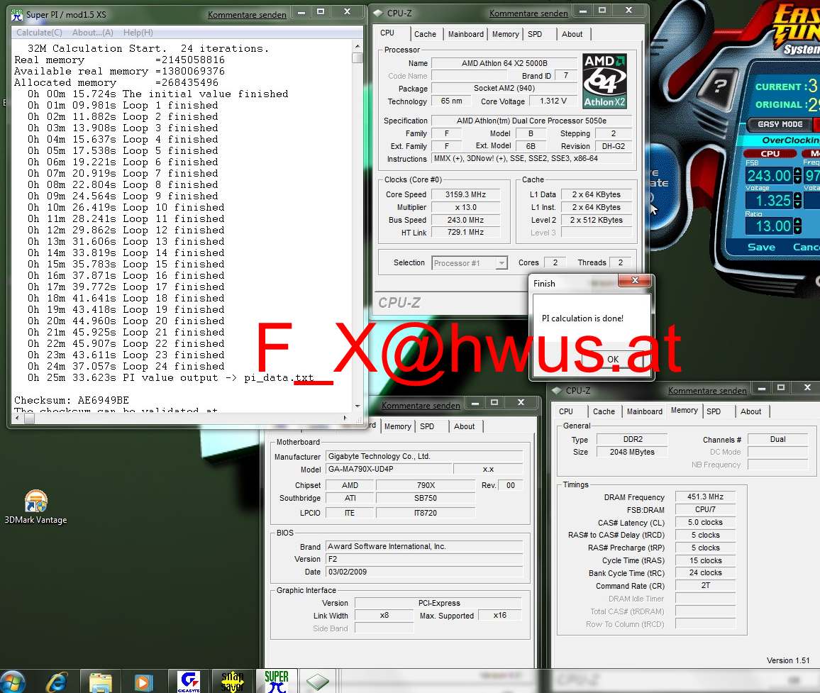The width and height of the screenshot is (820, 693).
Task: Click the Specification Athlon 5050e field
Action: click(531, 121)
